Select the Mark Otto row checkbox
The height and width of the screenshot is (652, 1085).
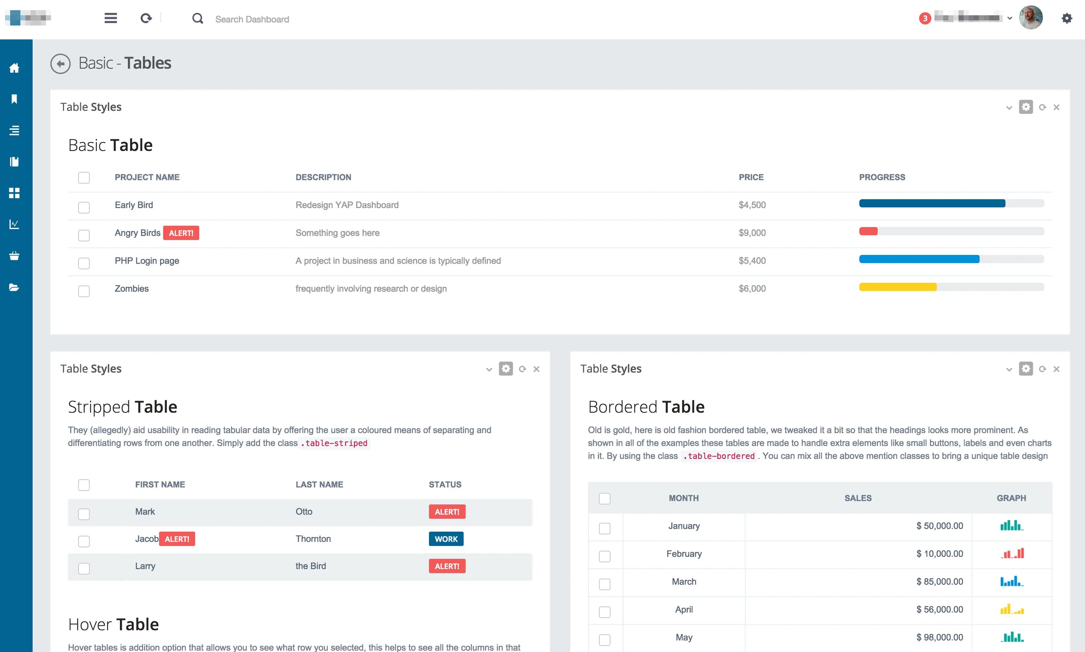(x=84, y=514)
